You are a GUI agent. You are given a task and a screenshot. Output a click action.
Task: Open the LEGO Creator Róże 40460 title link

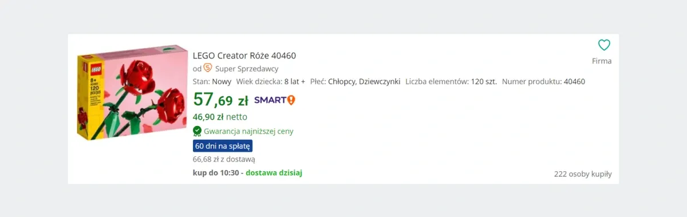[x=244, y=56]
